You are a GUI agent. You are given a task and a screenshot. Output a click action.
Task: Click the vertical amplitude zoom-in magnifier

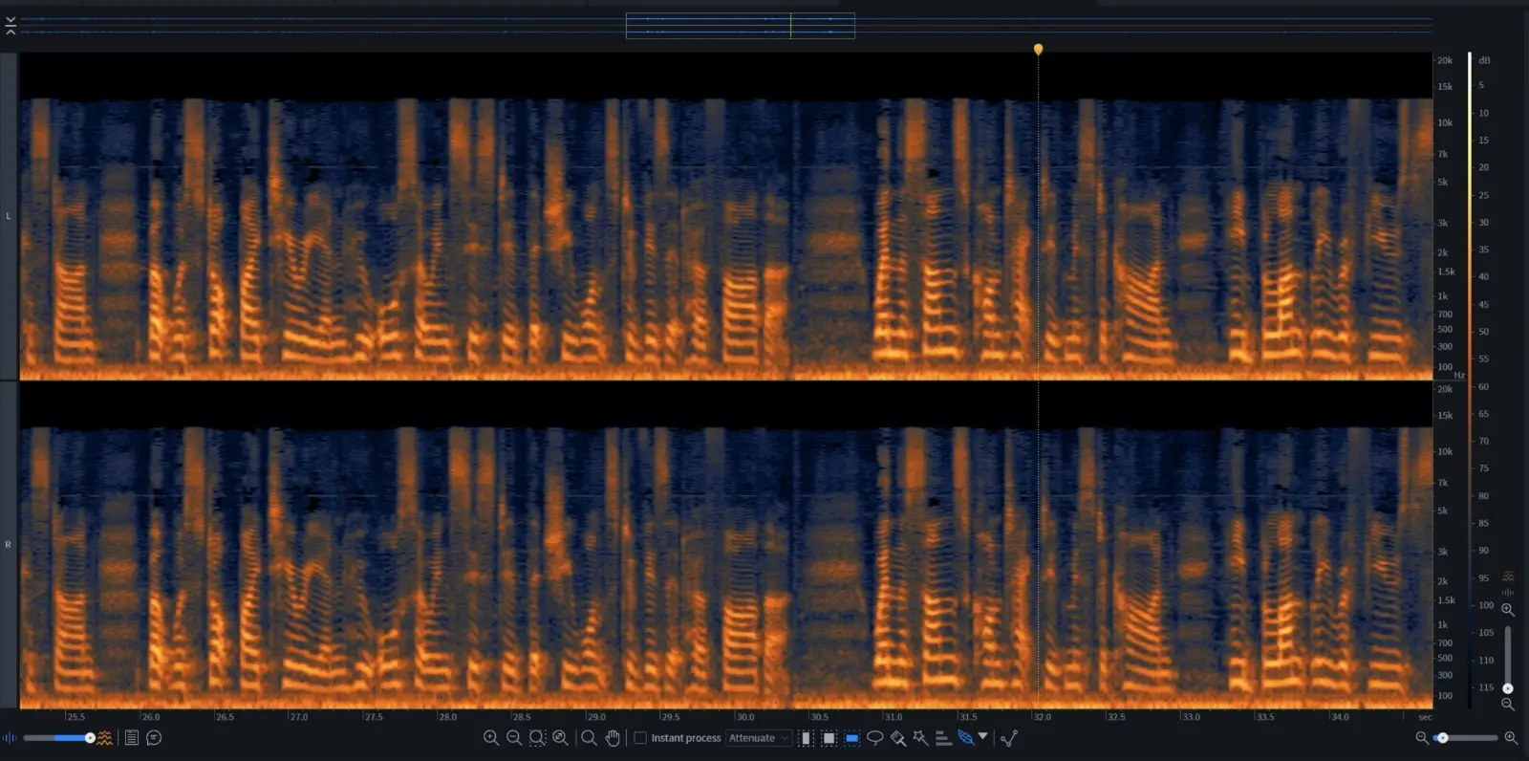[x=1508, y=610]
